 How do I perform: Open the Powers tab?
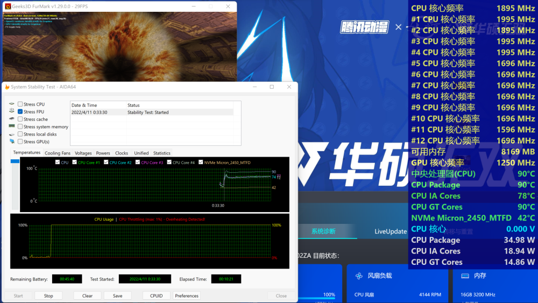pos(103,153)
